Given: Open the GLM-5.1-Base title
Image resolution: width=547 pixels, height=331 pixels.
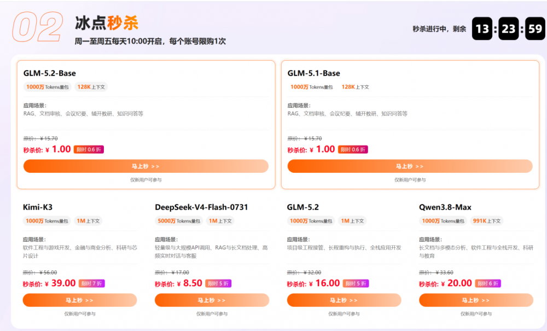Looking at the screenshot, I should click(x=313, y=73).
